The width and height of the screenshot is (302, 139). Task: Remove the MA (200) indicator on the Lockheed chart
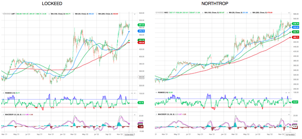click(97, 14)
